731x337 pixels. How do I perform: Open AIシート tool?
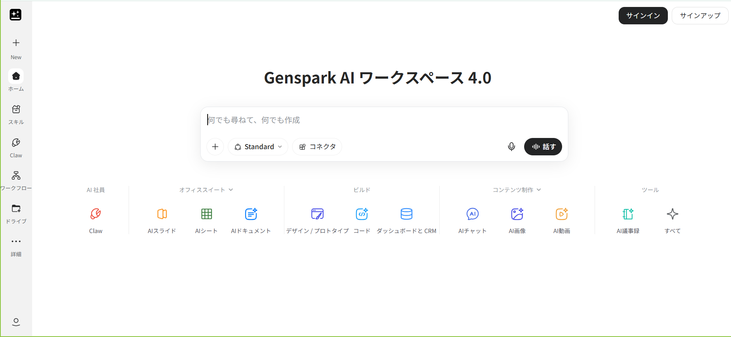click(206, 220)
